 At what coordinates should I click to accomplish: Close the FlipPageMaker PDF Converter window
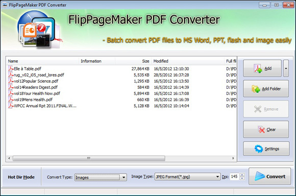pyautogui.click(x=288, y=5)
